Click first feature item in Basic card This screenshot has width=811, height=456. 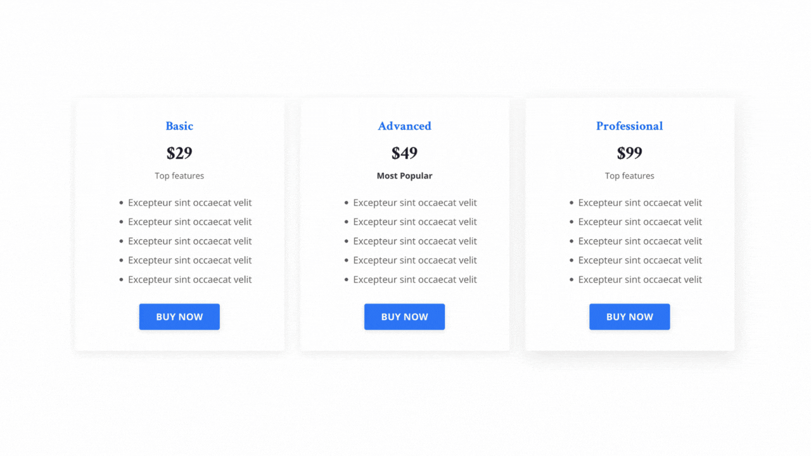(x=189, y=203)
